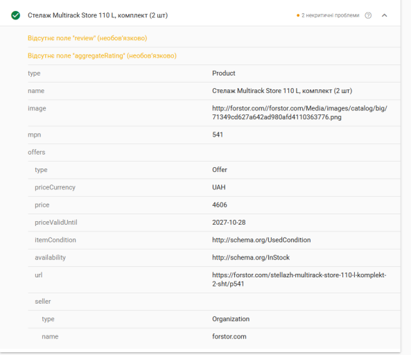The image size is (411, 355).
Task: Click the forstor.com product page url value
Action: [x=299, y=279]
